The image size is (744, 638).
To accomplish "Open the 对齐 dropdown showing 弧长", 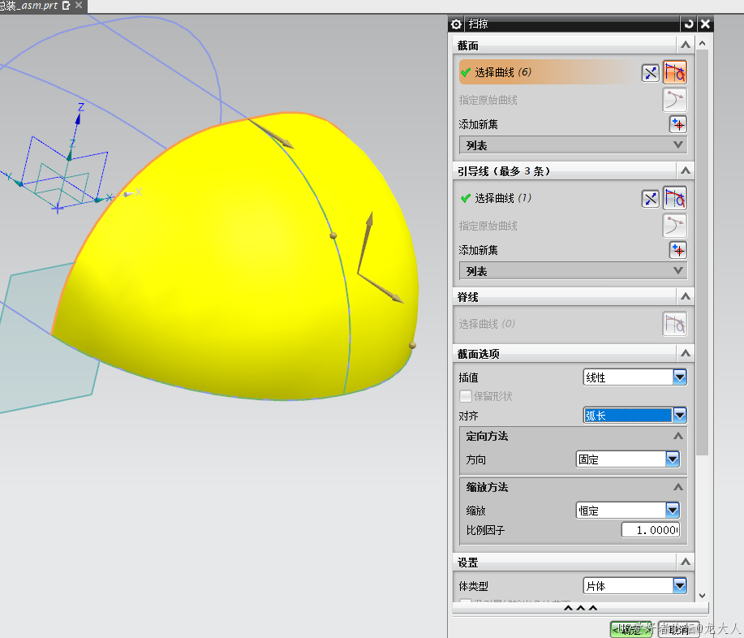I will pos(634,416).
